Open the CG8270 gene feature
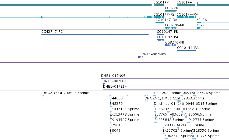The width and height of the screenshot is (229, 140). tap(171, 11)
